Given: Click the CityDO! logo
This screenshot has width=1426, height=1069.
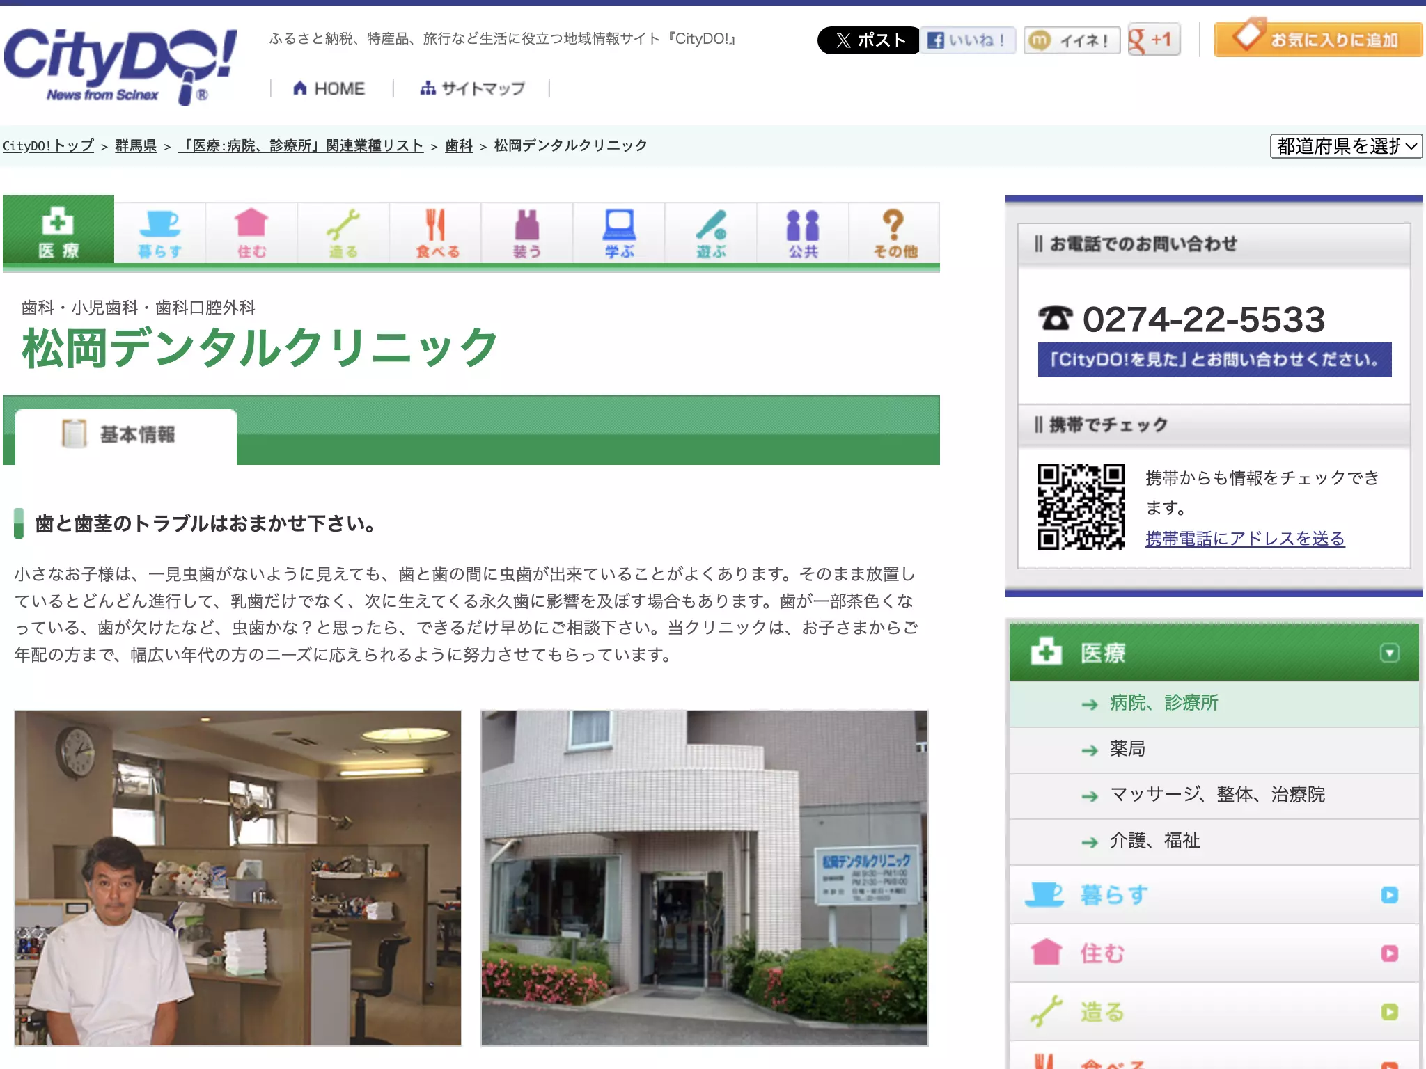Looking at the screenshot, I should click(120, 66).
